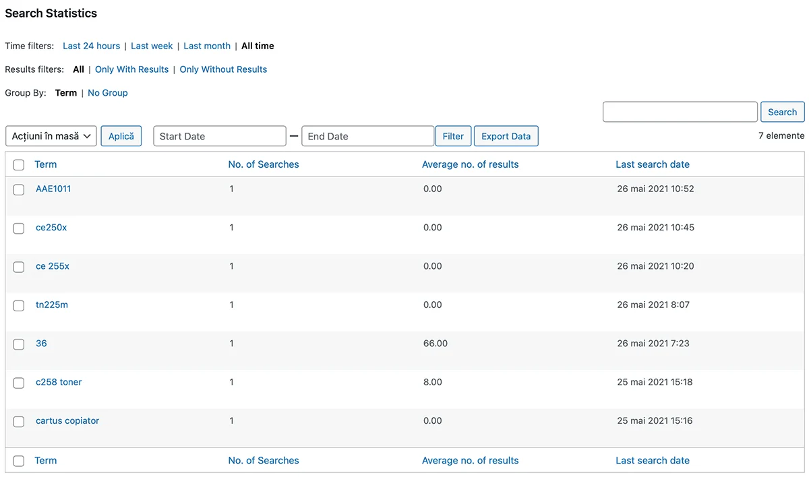Click the footer Last search date link
The image size is (809, 479).
(653, 461)
